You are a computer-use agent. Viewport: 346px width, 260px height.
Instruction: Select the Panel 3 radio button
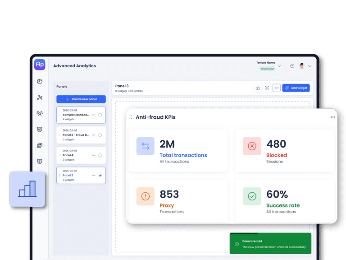[100, 175]
